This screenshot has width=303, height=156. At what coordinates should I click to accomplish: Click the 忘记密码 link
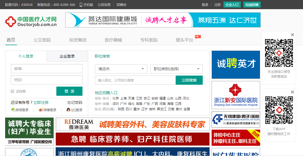click(75, 102)
